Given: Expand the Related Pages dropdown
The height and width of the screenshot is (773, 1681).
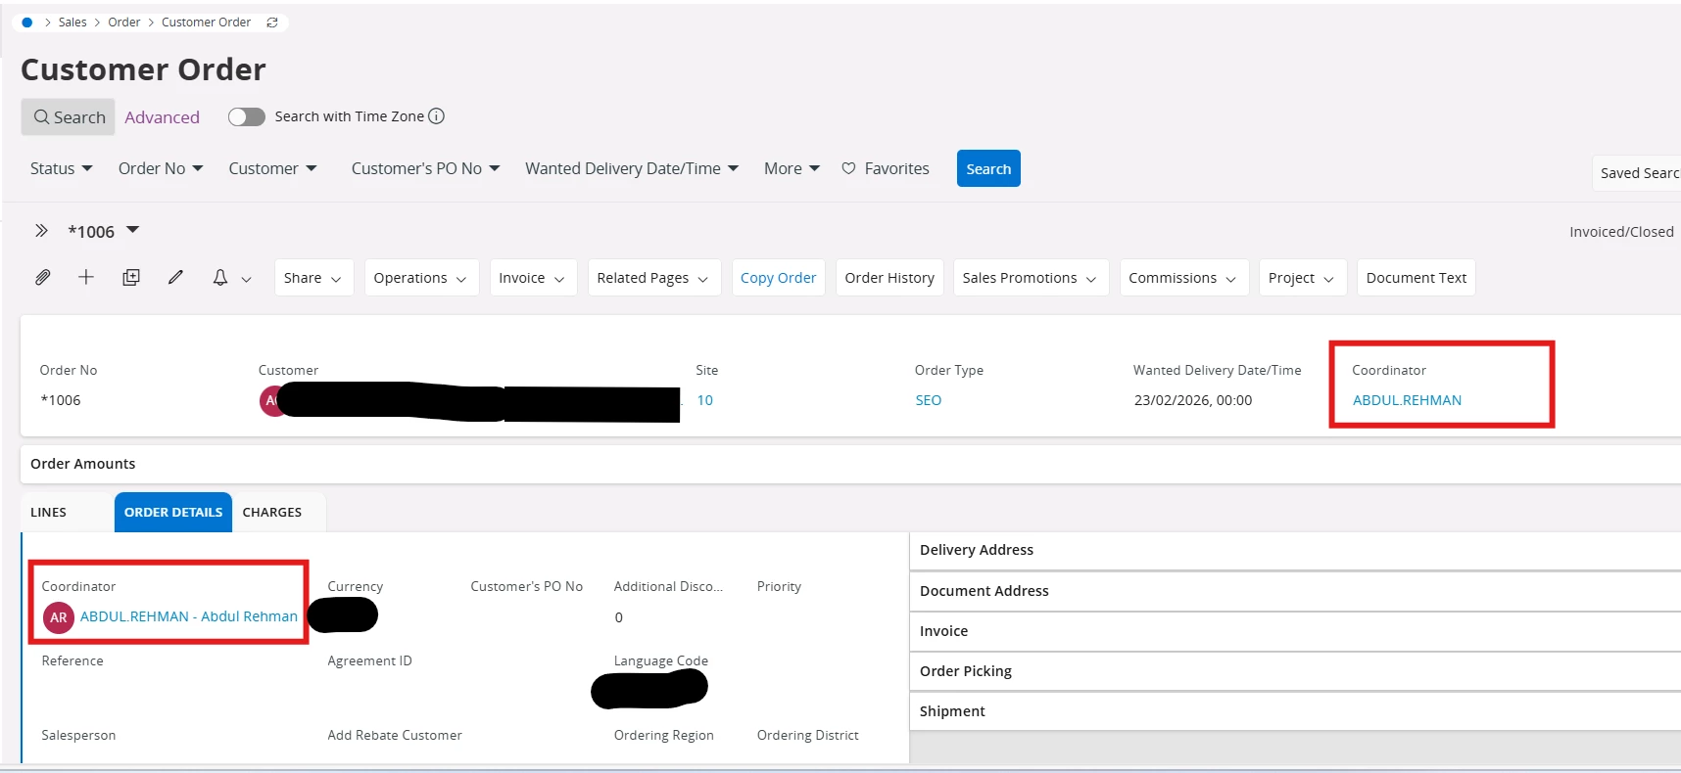Looking at the screenshot, I should coord(653,278).
